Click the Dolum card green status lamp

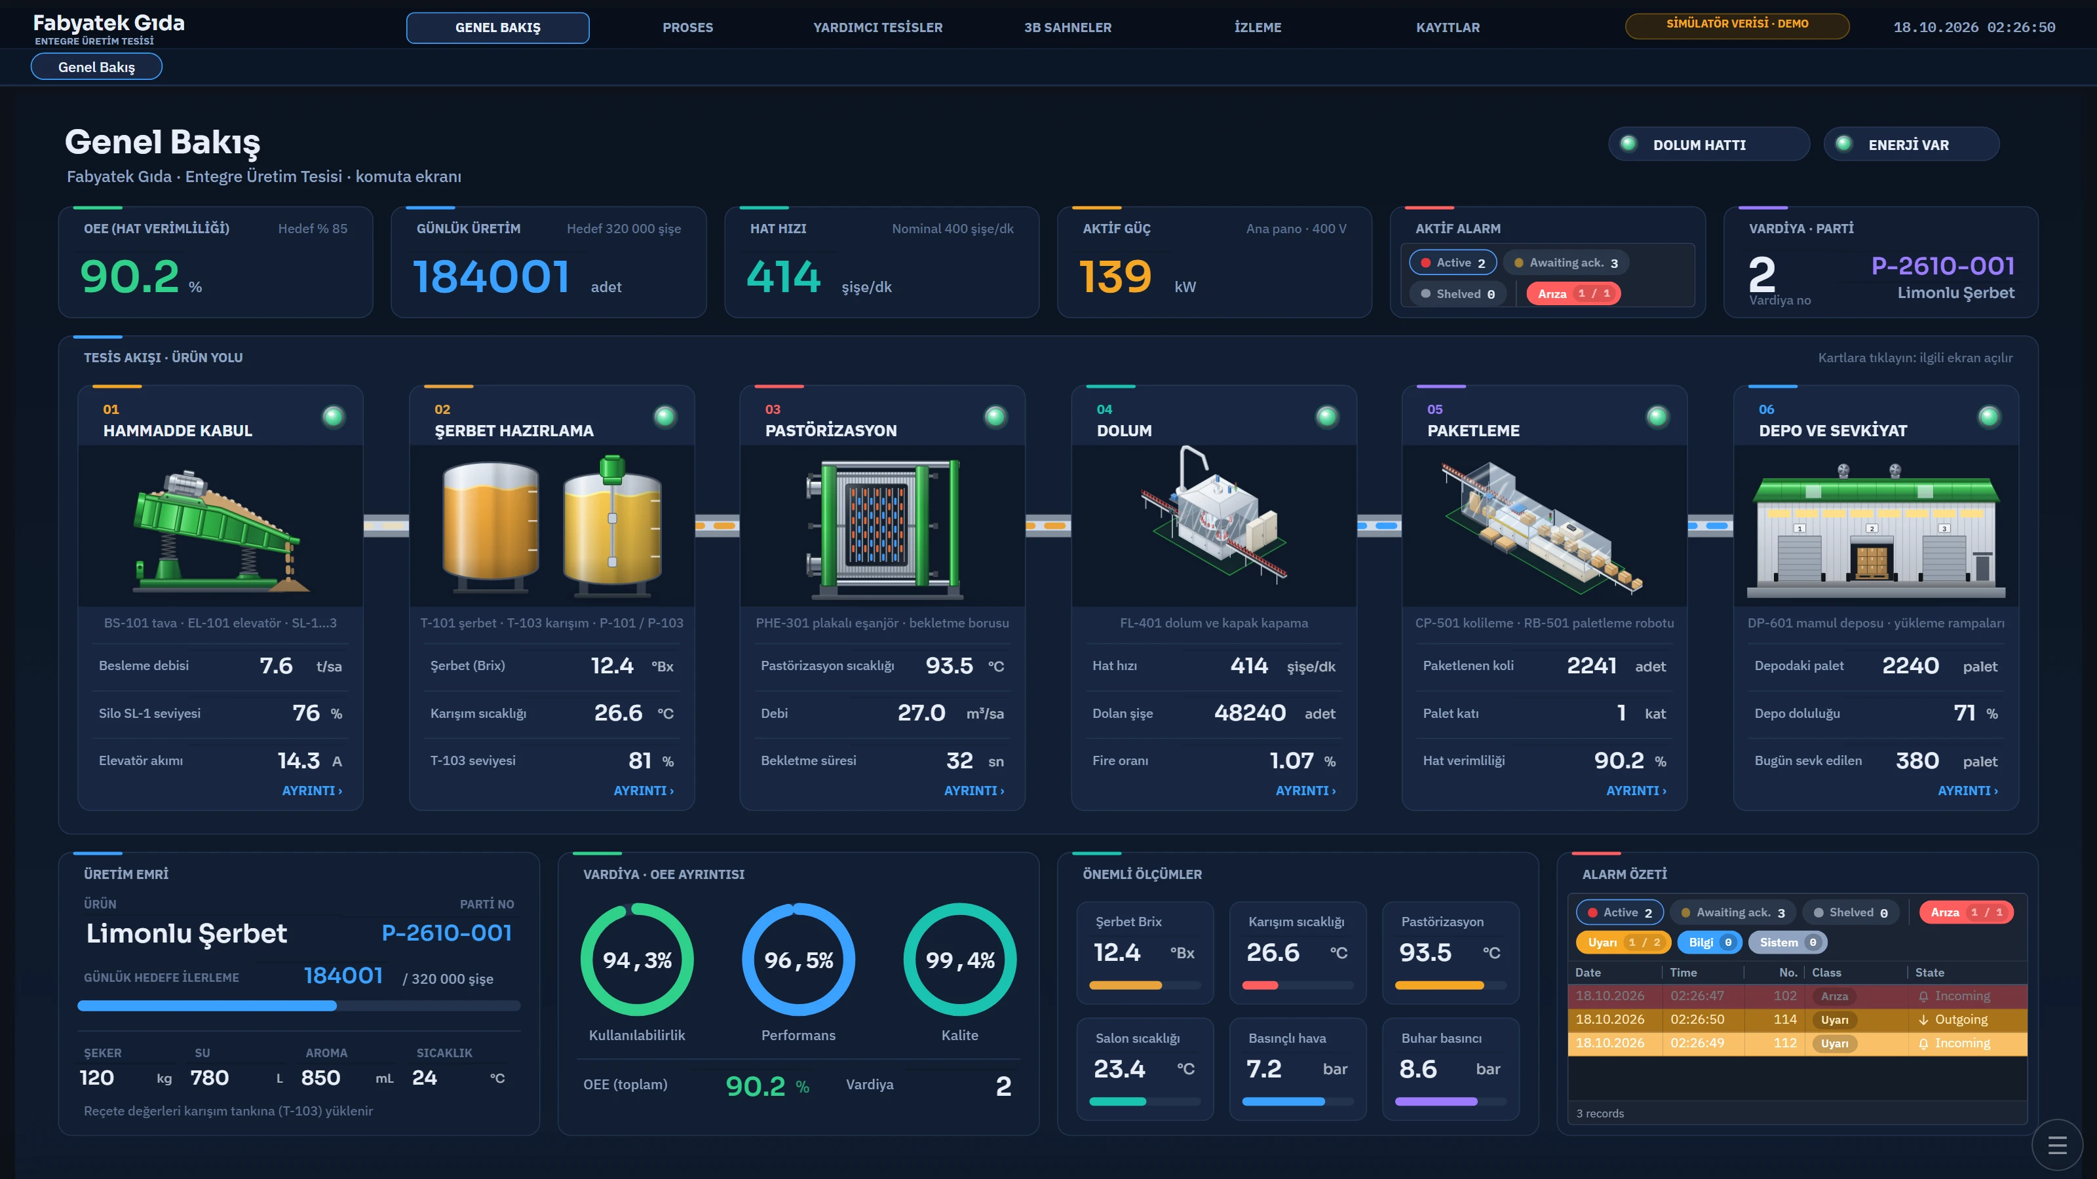click(1326, 417)
